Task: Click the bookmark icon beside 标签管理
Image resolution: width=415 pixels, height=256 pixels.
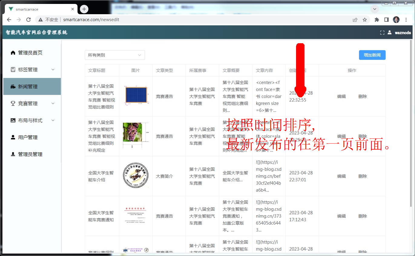Action: (x=13, y=70)
